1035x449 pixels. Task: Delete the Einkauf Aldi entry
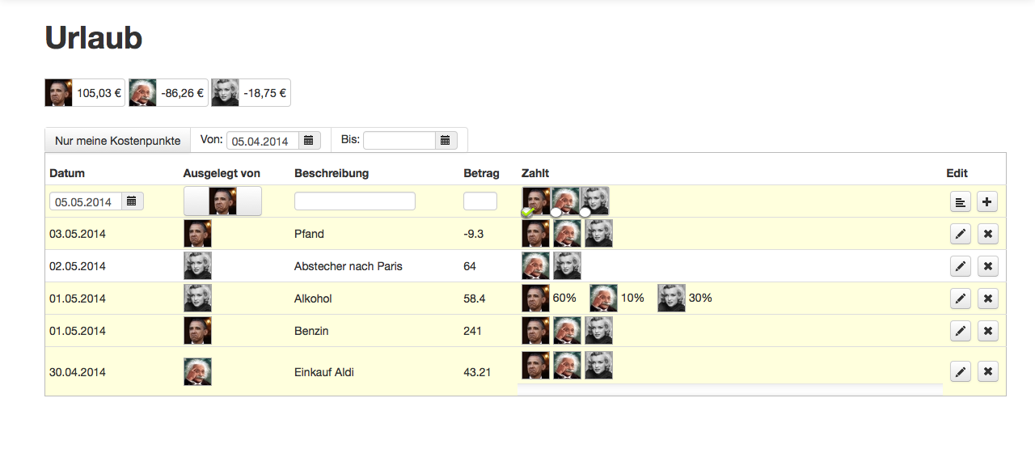987,371
